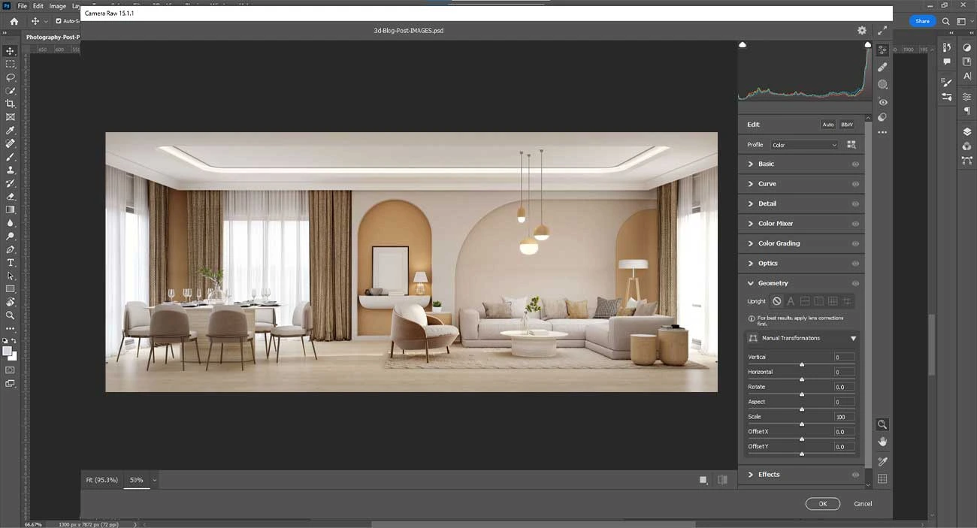Click the Rotate slider handle
977x528 pixels.
[802, 394]
